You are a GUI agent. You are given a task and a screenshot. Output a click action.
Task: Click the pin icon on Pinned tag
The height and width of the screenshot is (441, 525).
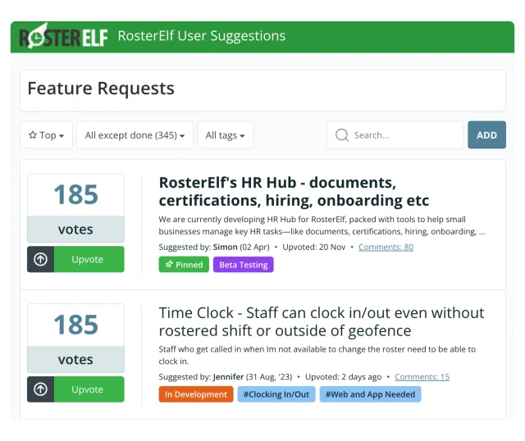pyautogui.click(x=169, y=265)
